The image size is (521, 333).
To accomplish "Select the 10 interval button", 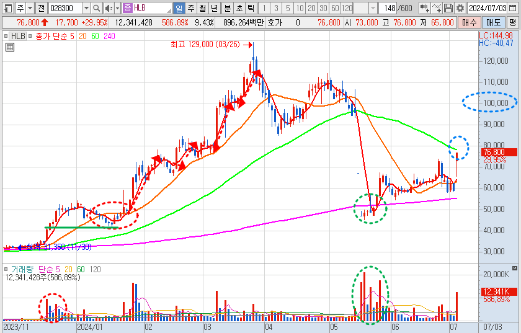I will coord(300,8).
